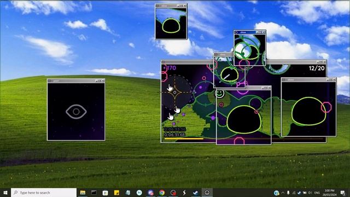Click the yellow progress bar in the main window
This screenshot has width=350, height=197.
point(184,138)
